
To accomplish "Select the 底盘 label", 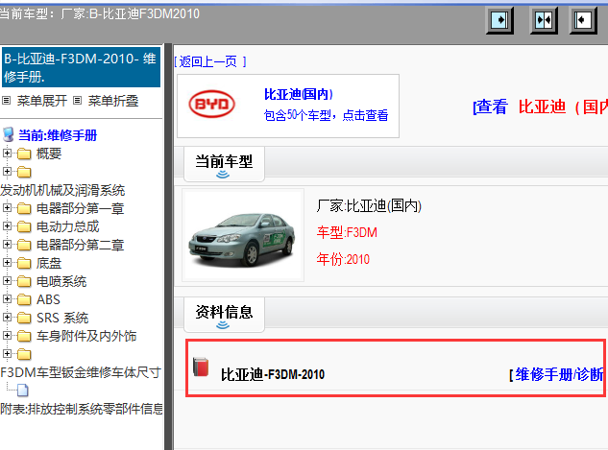I will click(x=49, y=263).
